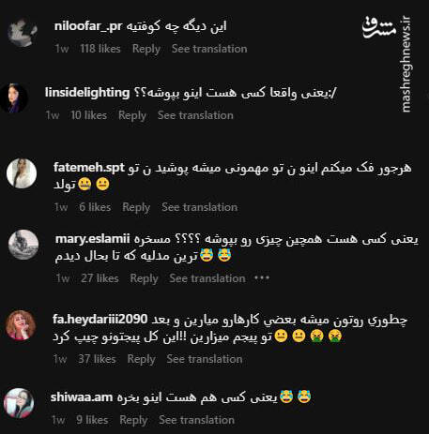The width and height of the screenshot is (429, 434).
Task: Open username niloofar_.pr
Action: [88, 26]
